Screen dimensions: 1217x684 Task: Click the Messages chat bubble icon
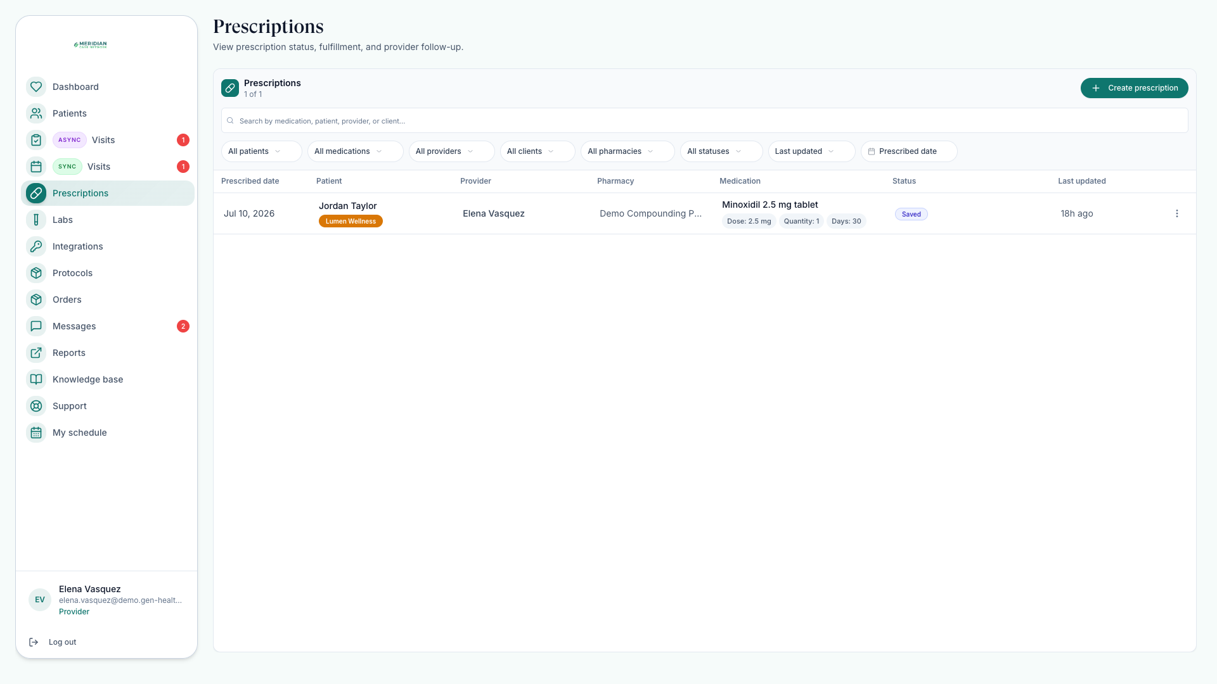point(36,326)
